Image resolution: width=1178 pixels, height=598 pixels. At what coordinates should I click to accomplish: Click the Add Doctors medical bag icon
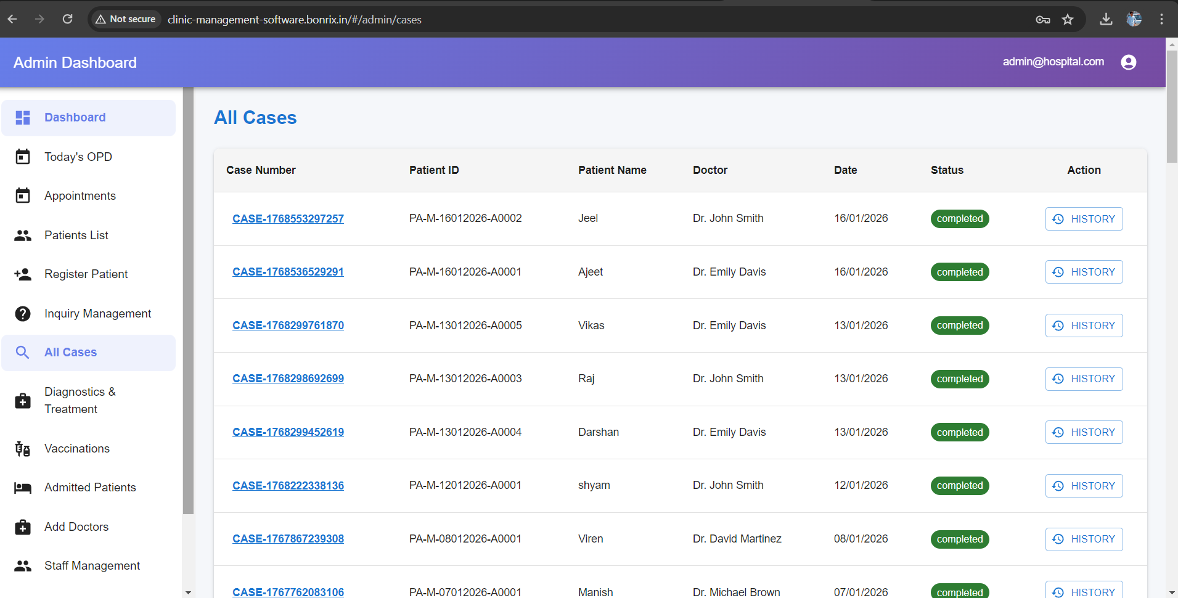[23, 527]
